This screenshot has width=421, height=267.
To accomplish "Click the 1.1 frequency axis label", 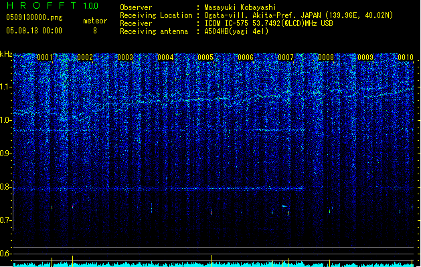I will coord(5,87).
